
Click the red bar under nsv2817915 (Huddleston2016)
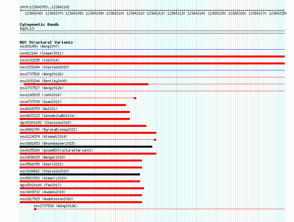[x=81, y=202]
